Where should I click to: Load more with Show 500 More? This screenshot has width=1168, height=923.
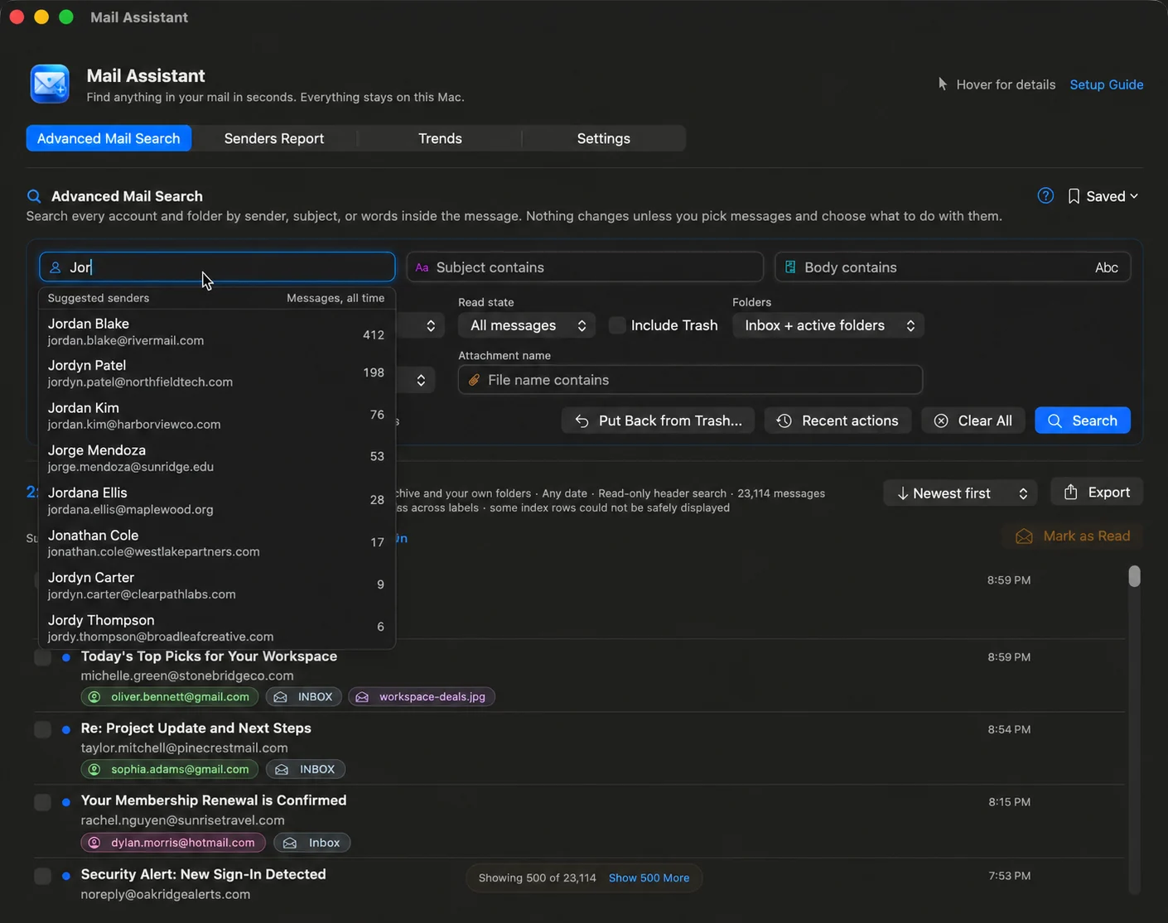pyautogui.click(x=649, y=878)
